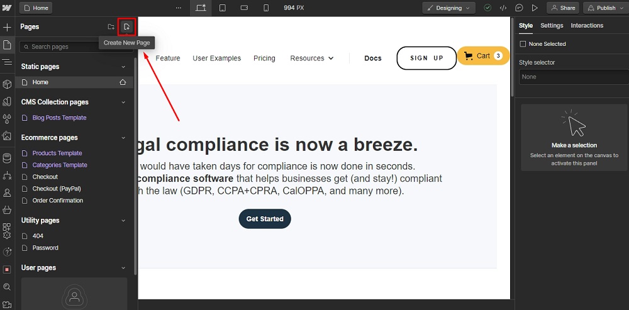The image size is (629, 310).
Task: Click the three-dots more options icon
Action: coord(179,8)
